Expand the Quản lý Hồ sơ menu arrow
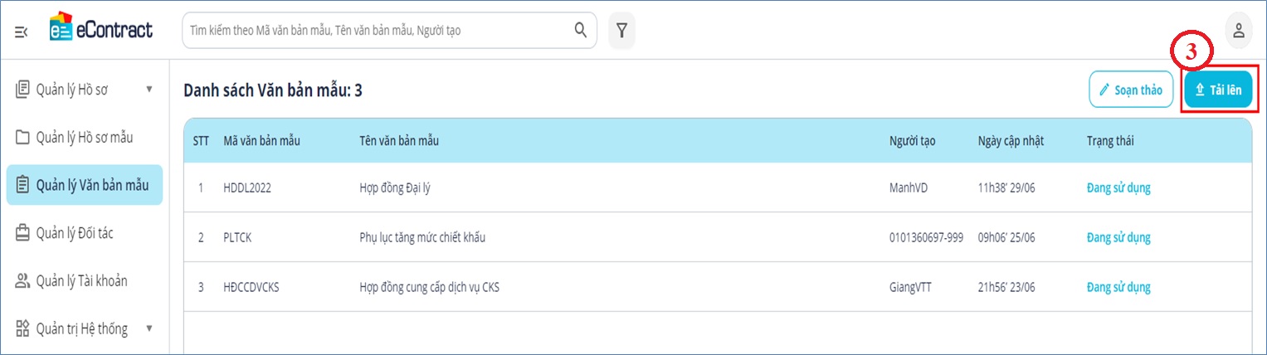 (149, 89)
